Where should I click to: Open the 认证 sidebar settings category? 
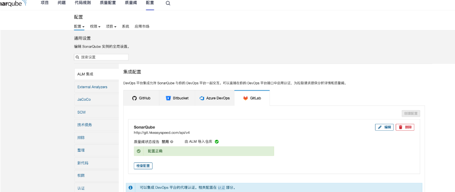pyautogui.click(x=97, y=188)
